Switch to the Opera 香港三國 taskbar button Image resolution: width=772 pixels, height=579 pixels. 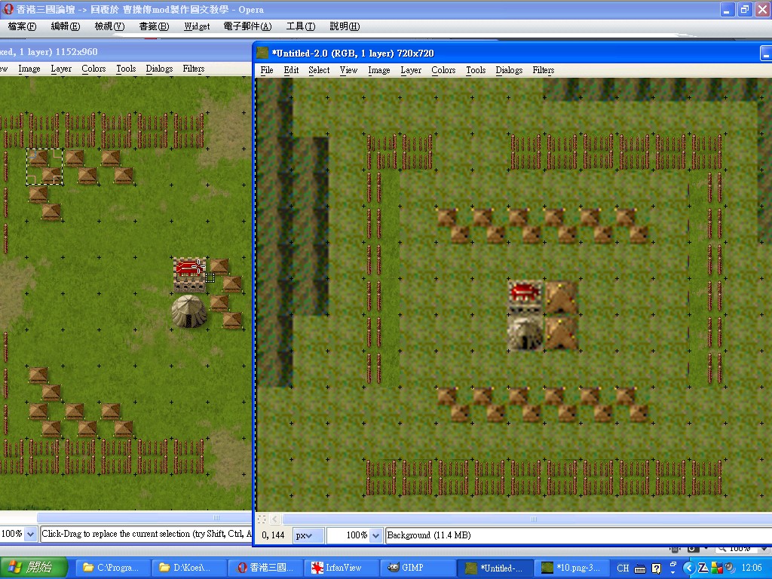point(266,568)
